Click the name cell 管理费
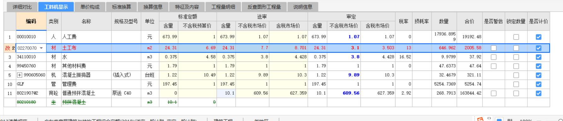 (x=86, y=84)
